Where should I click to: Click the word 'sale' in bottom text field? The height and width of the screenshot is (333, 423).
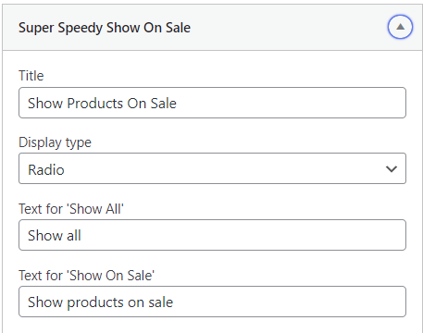pyautogui.click(x=161, y=302)
